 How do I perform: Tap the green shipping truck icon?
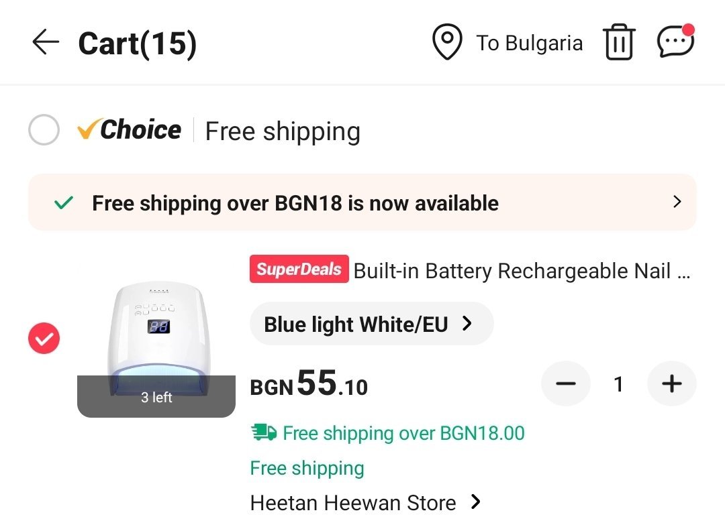263,432
